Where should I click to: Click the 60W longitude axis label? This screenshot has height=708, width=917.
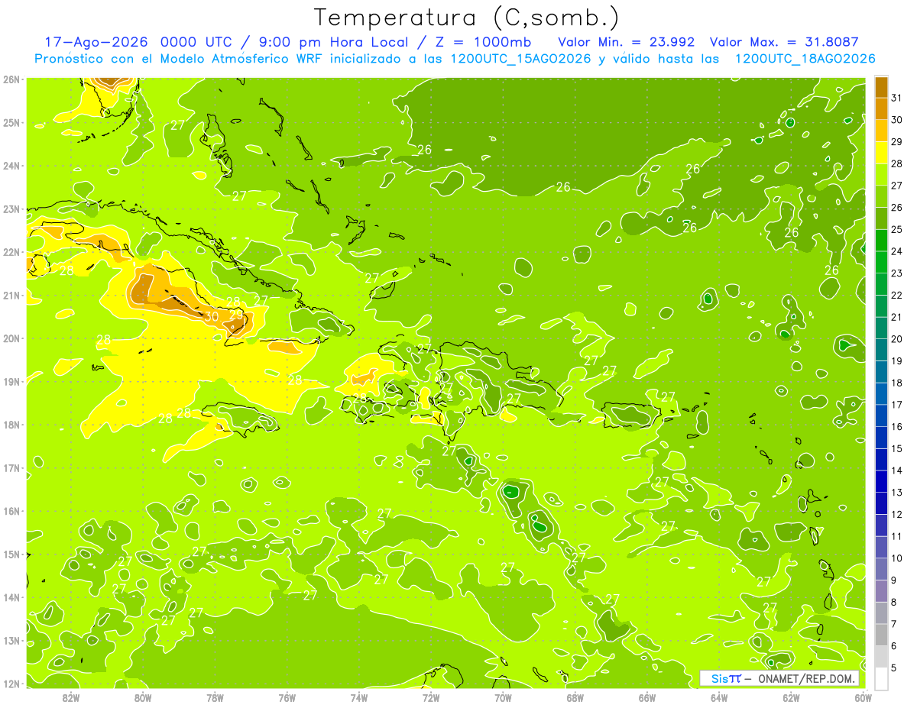(x=863, y=697)
